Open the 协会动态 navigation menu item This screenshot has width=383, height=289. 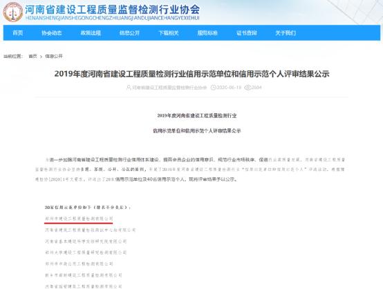[x=52, y=33]
